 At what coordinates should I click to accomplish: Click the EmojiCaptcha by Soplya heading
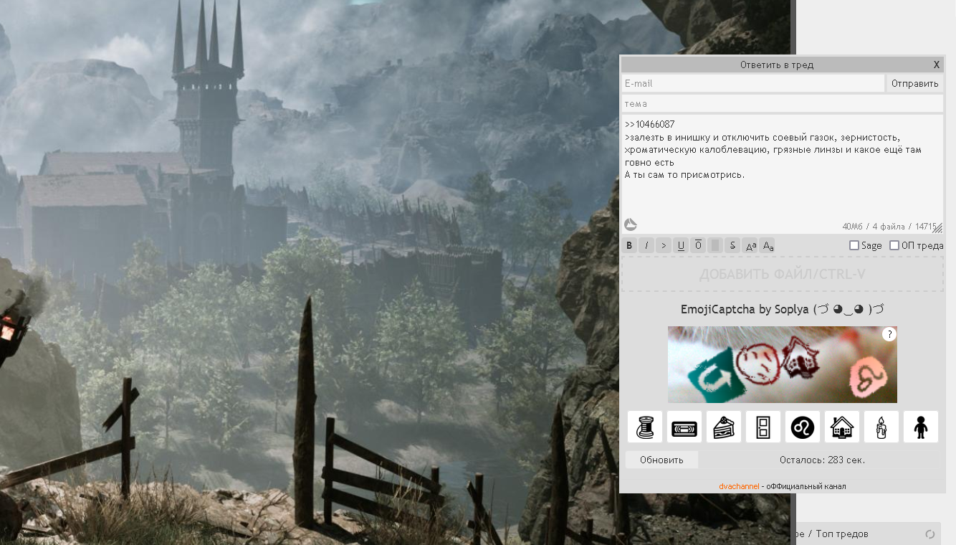point(782,310)
